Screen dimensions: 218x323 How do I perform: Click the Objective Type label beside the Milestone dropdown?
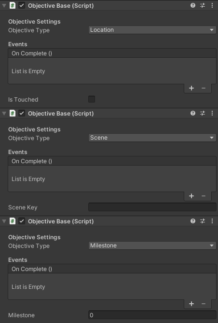pos(29,246)
